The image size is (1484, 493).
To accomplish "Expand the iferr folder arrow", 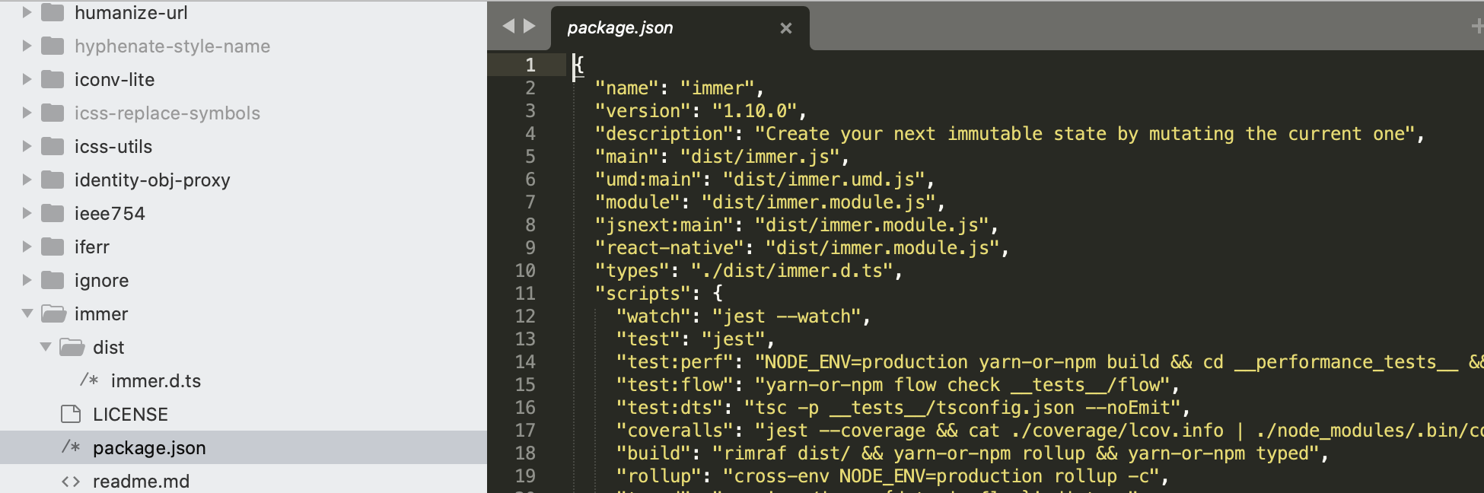I will 27,247.
